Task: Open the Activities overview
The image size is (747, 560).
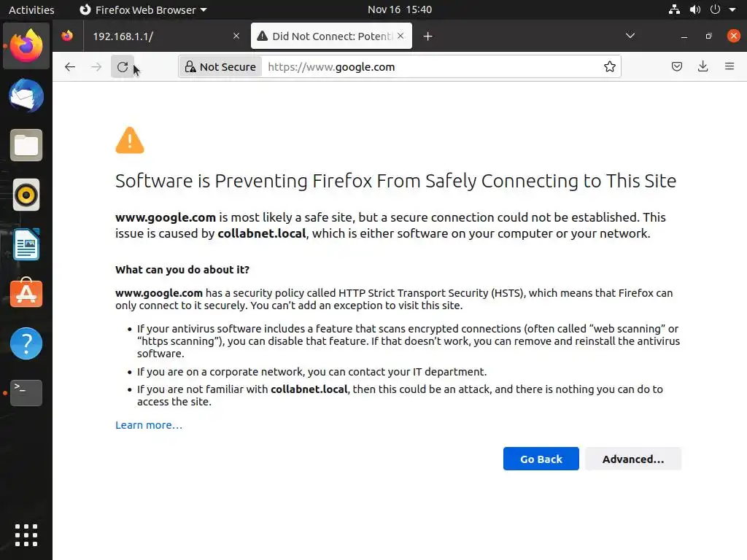Action: [31, 9]
